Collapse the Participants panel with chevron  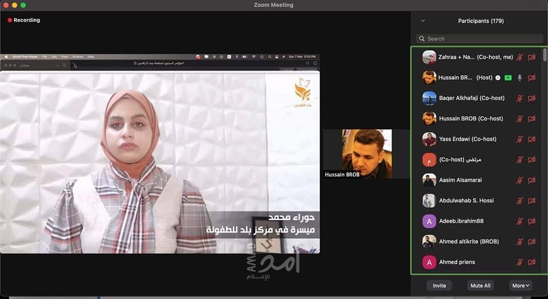pyautogui.click(x=423, y=21)
